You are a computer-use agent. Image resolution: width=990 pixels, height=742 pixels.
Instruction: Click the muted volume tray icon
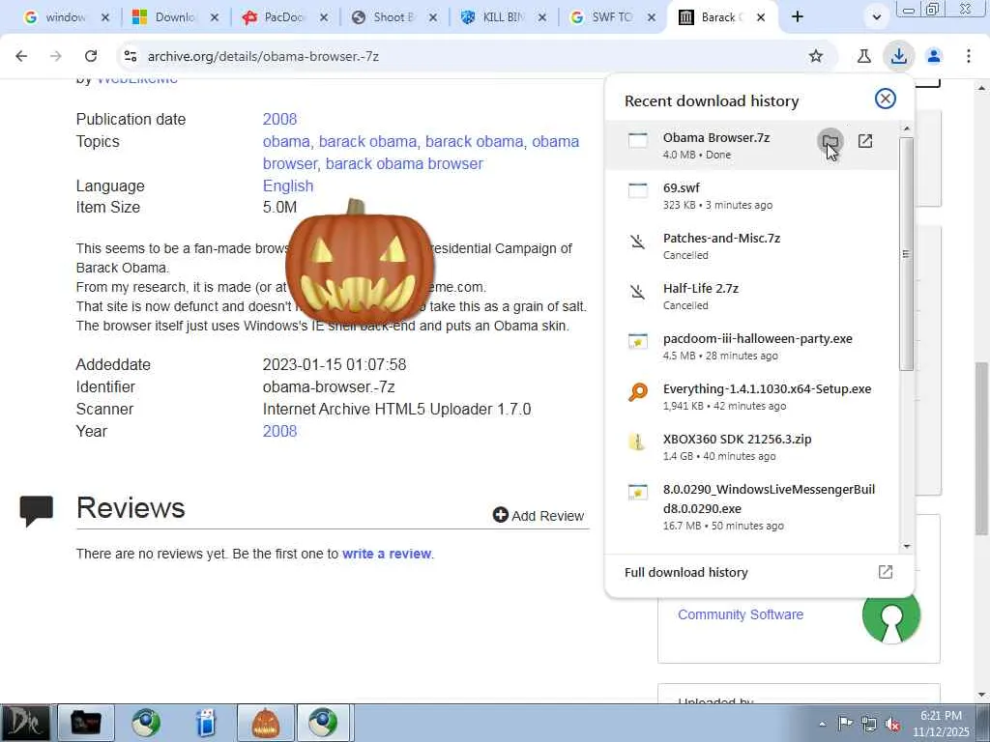[892, 724]
